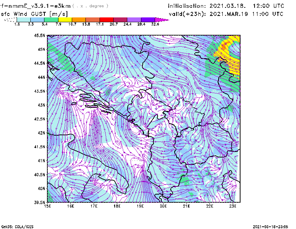This screenshot has width=296, height=229.
Task: Click the 44N latitude label
Action: tap(41, 77)
